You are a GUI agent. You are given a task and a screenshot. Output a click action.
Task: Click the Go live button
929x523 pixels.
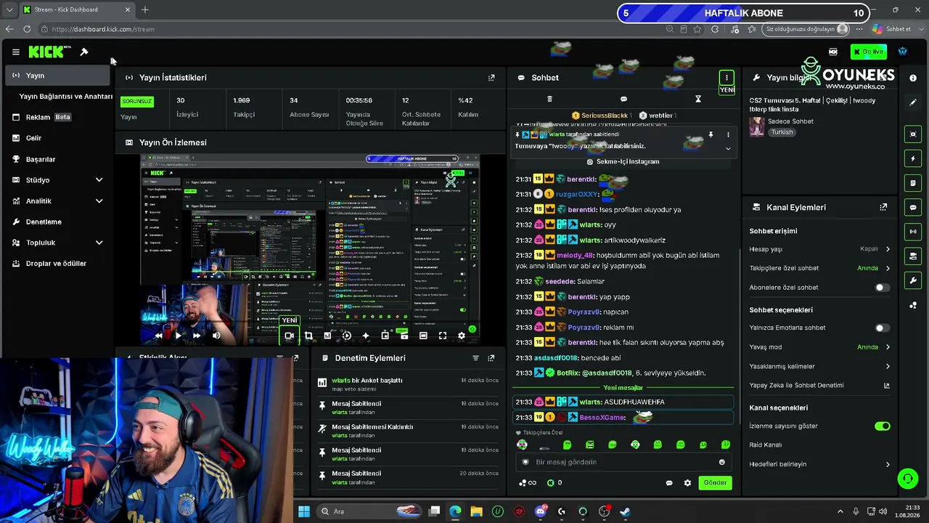coord(869,52)
